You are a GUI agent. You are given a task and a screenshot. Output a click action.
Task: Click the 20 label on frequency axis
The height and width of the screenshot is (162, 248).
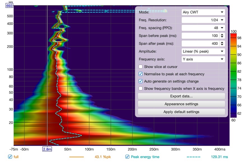[11, 123]
